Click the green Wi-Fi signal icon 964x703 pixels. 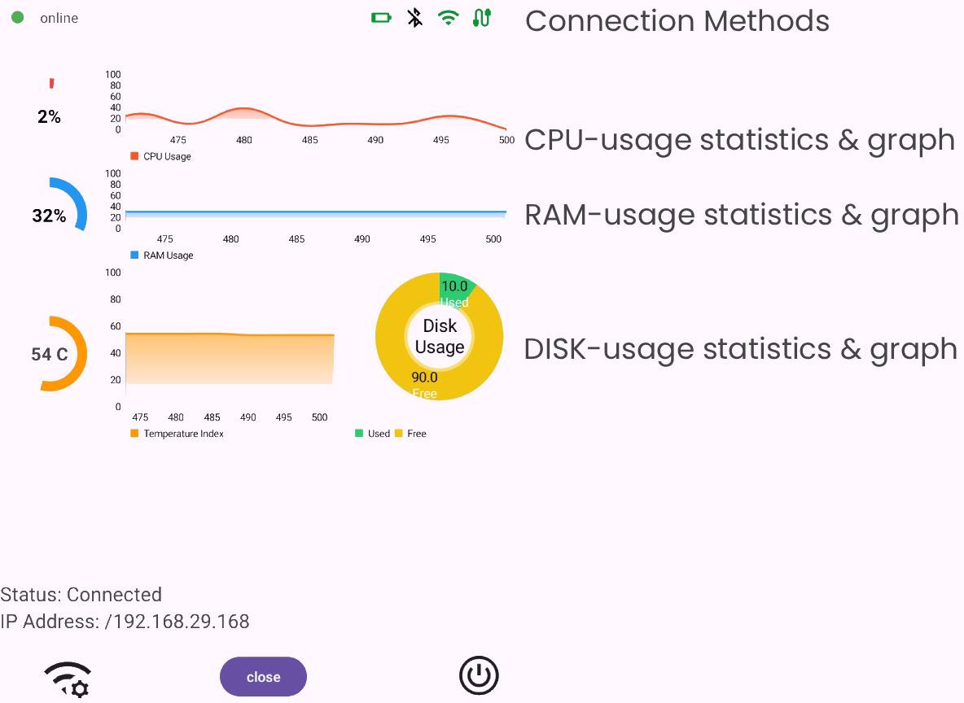(448, 17)
